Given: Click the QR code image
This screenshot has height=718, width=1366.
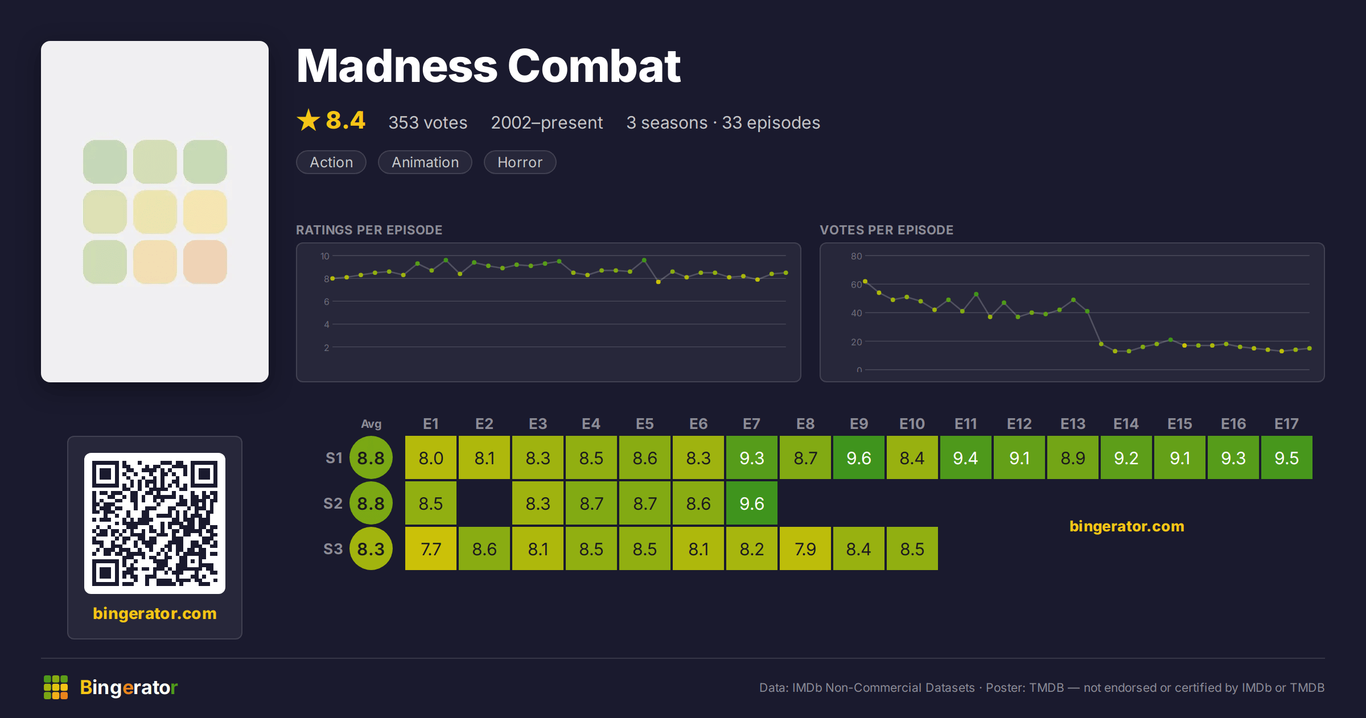Looking at the screenshot, I should (155, 523).
